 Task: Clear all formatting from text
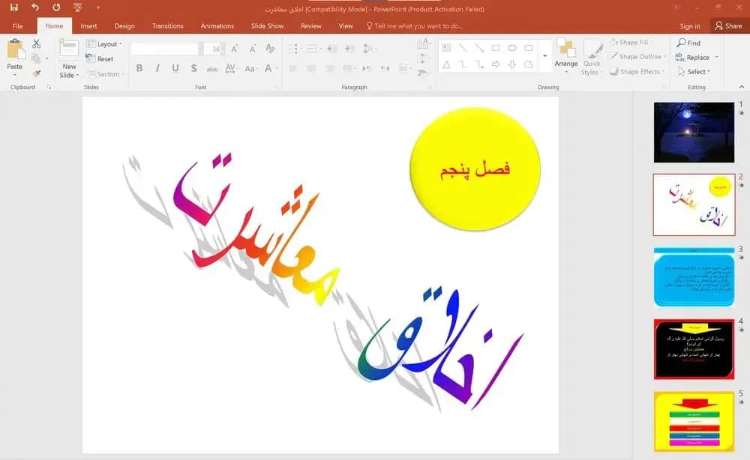coord(270,49)
